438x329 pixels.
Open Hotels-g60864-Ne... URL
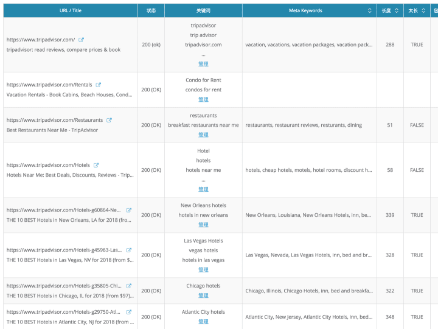tap(64, 210)
